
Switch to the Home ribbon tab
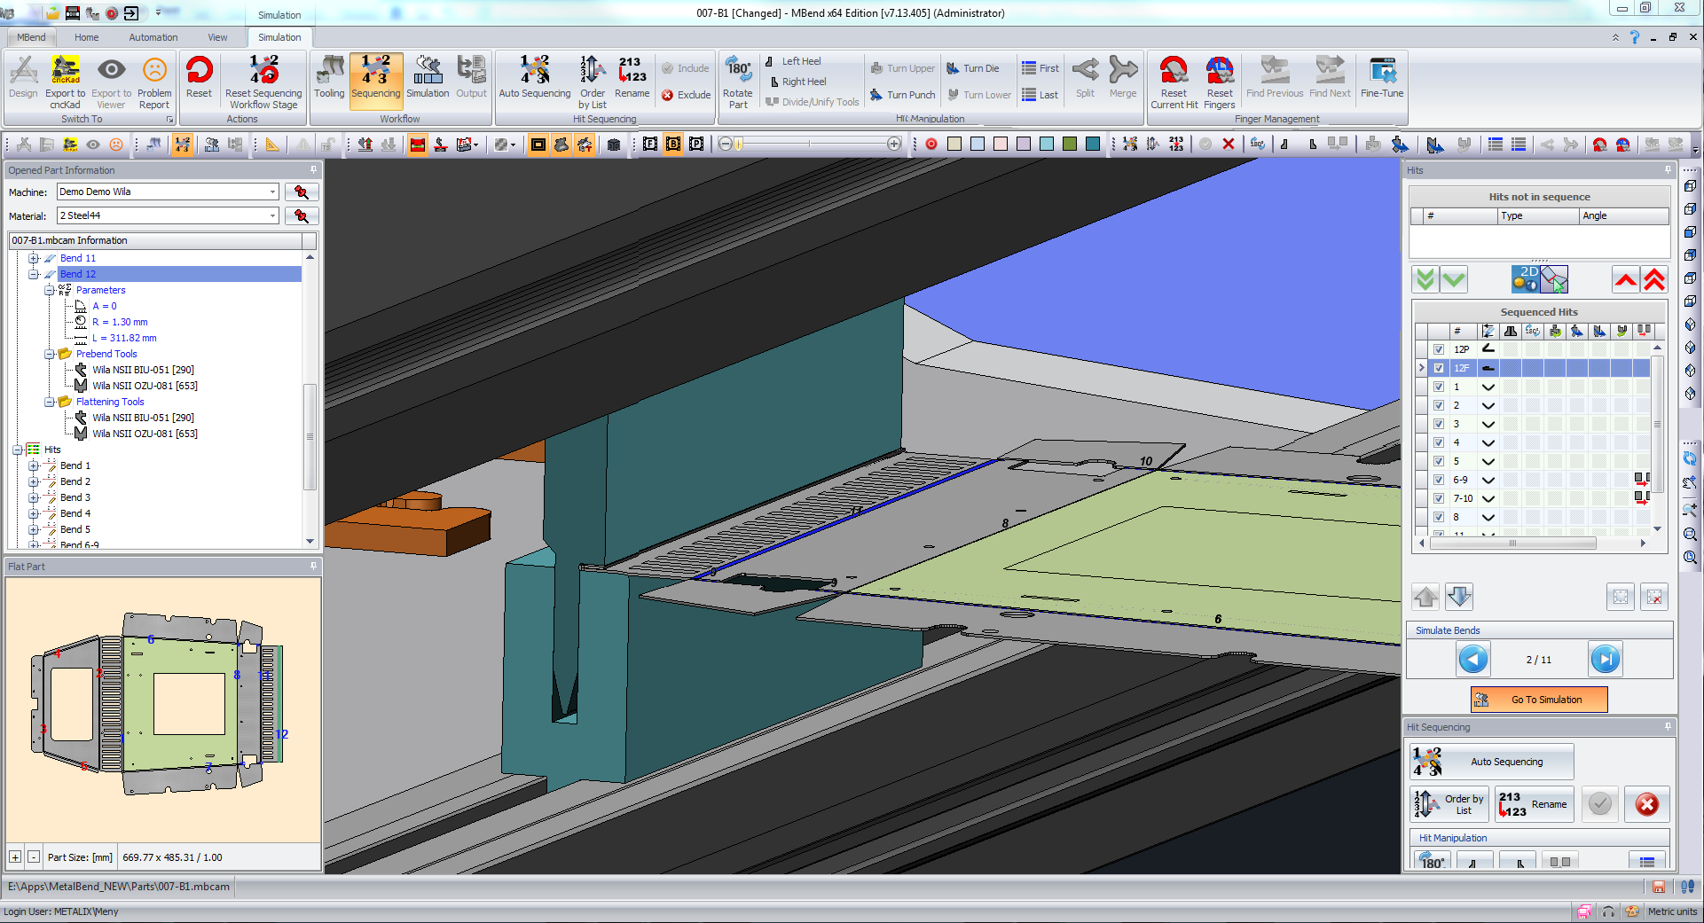pyautogui.click(x=87, y=37)
